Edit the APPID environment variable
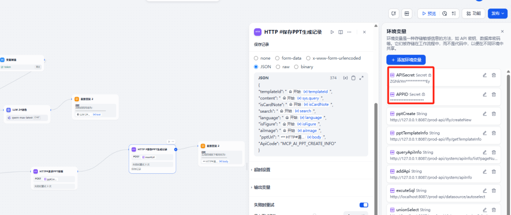Viewport: 511px width, 215px height. [485, 94]
